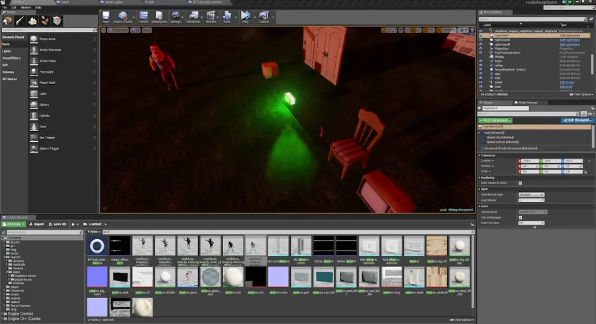Select Foliage mode icon

(x=44, y=21)
